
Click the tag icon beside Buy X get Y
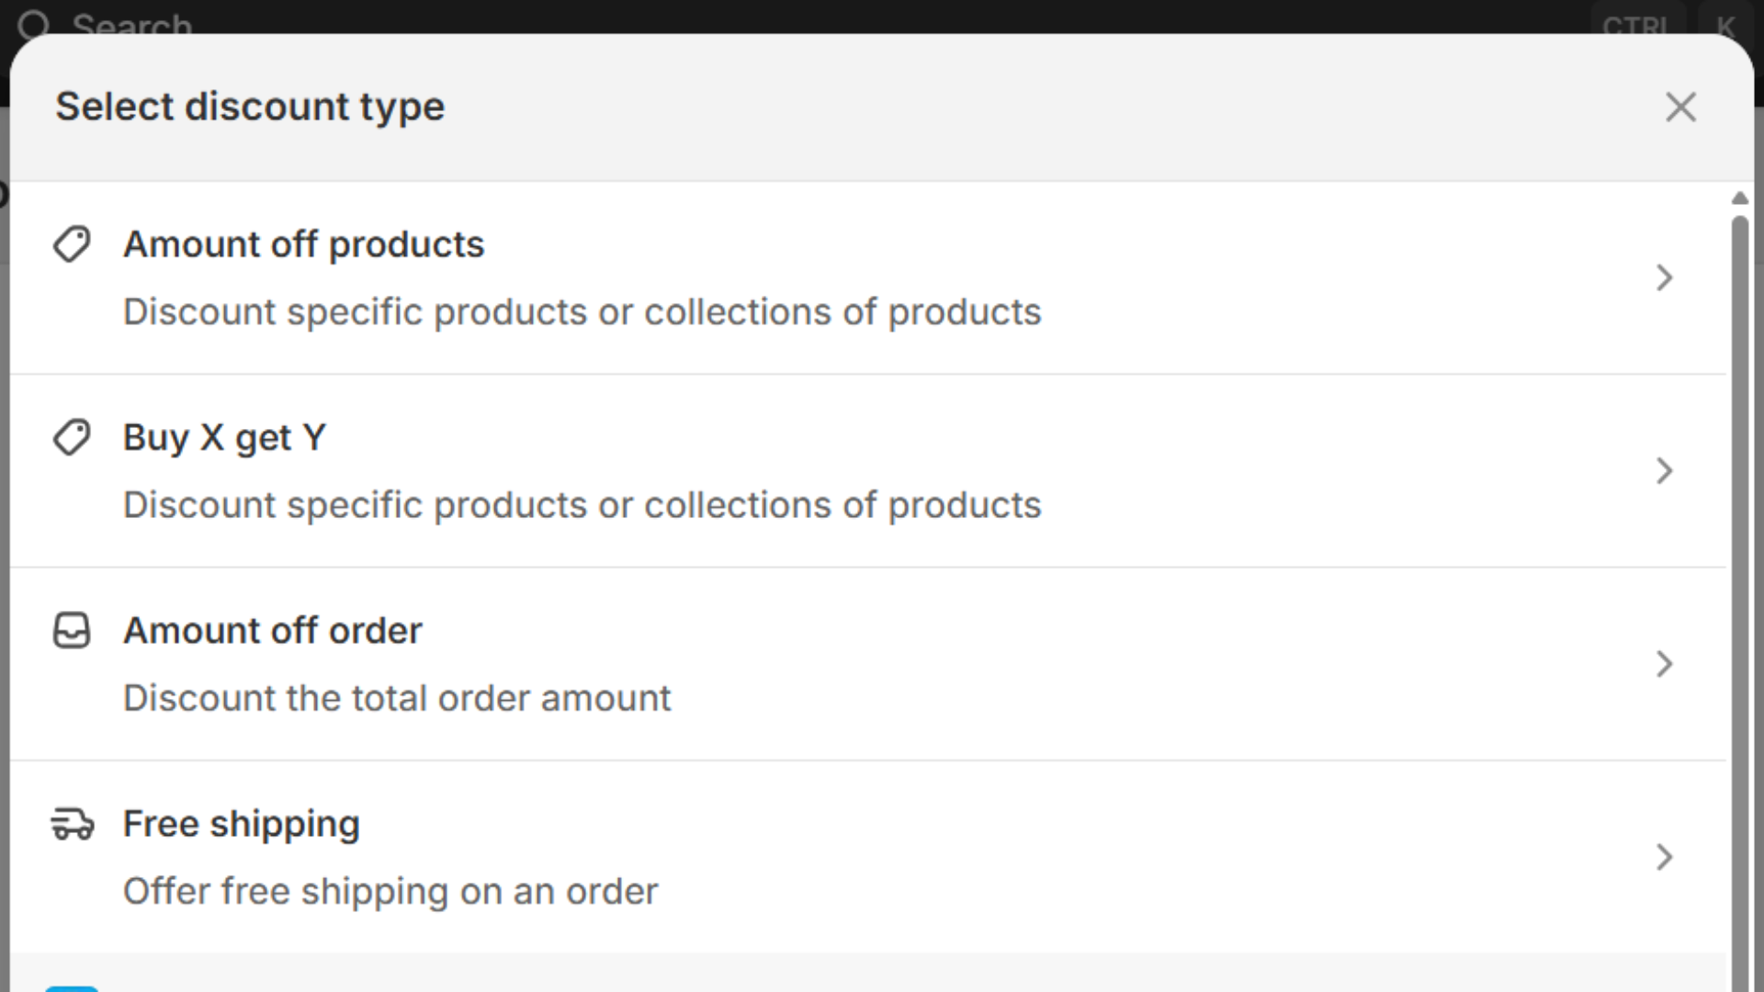point(72,437)
